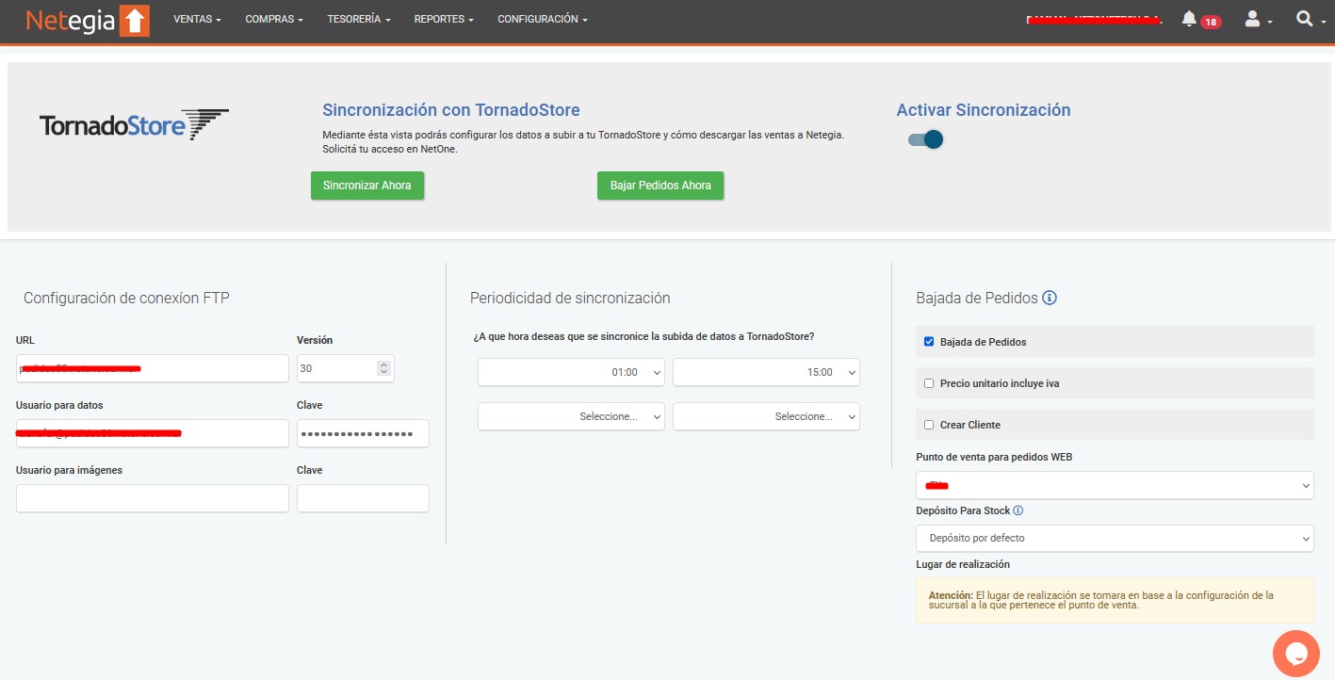
Task: Open the TESORERÍA menu
Action: (359, 19)
